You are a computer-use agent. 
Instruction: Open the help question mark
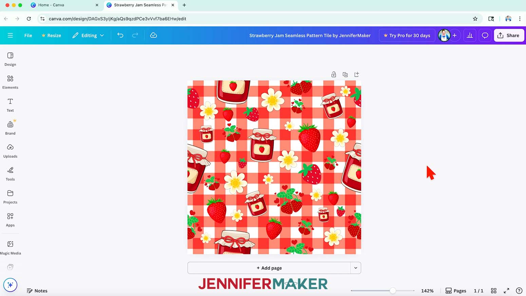[519, 291]
